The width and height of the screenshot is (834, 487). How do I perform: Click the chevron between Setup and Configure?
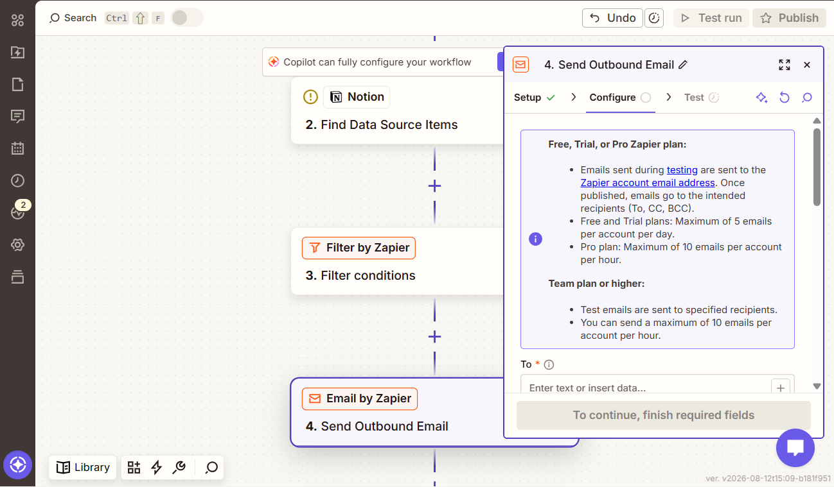coord(573,98)
